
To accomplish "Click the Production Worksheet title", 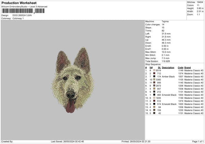I will coord(19,3).
